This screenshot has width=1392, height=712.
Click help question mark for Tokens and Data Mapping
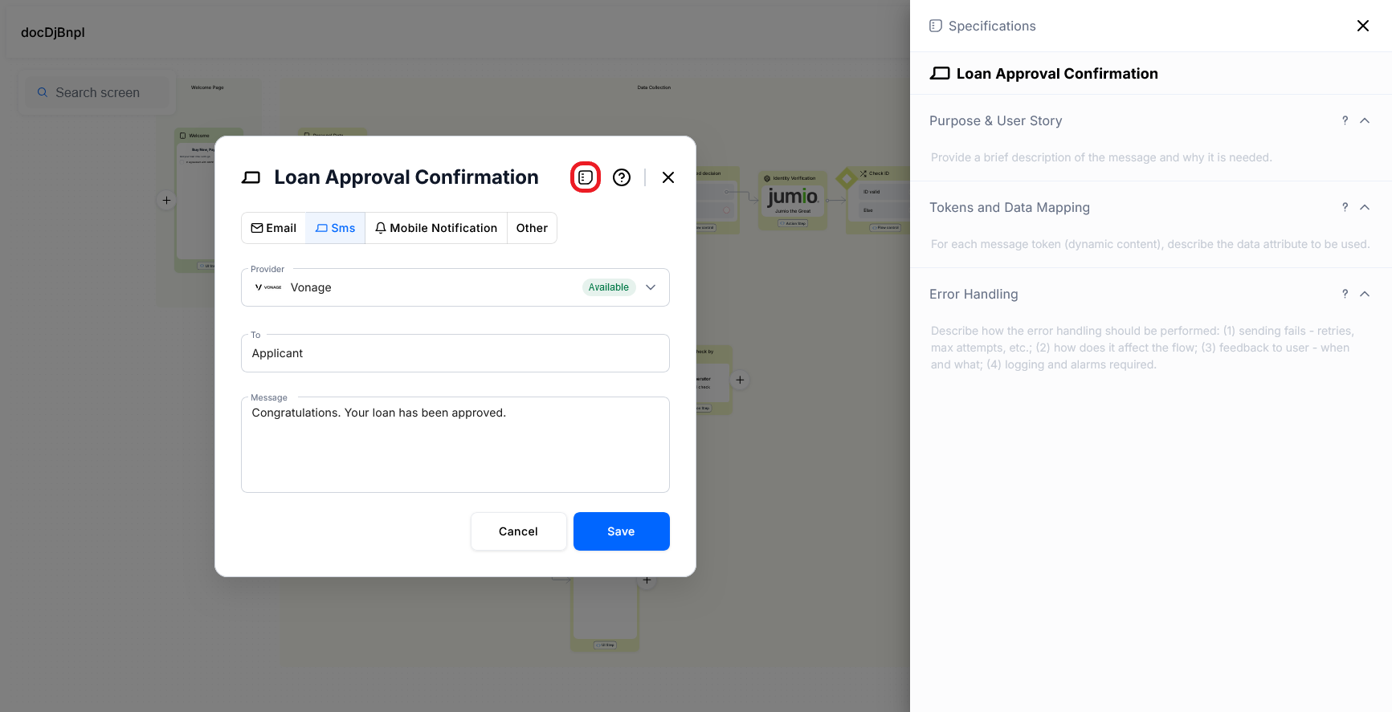coord(1345,207)
